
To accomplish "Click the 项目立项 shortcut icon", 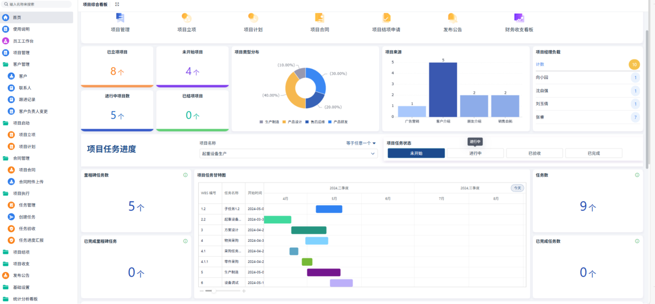I will coord(186,19).
